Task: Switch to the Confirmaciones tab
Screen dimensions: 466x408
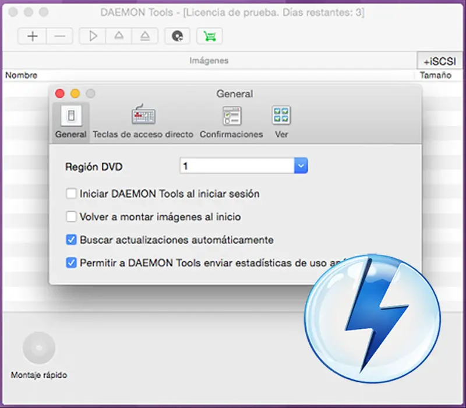Action: pos(231,122)
